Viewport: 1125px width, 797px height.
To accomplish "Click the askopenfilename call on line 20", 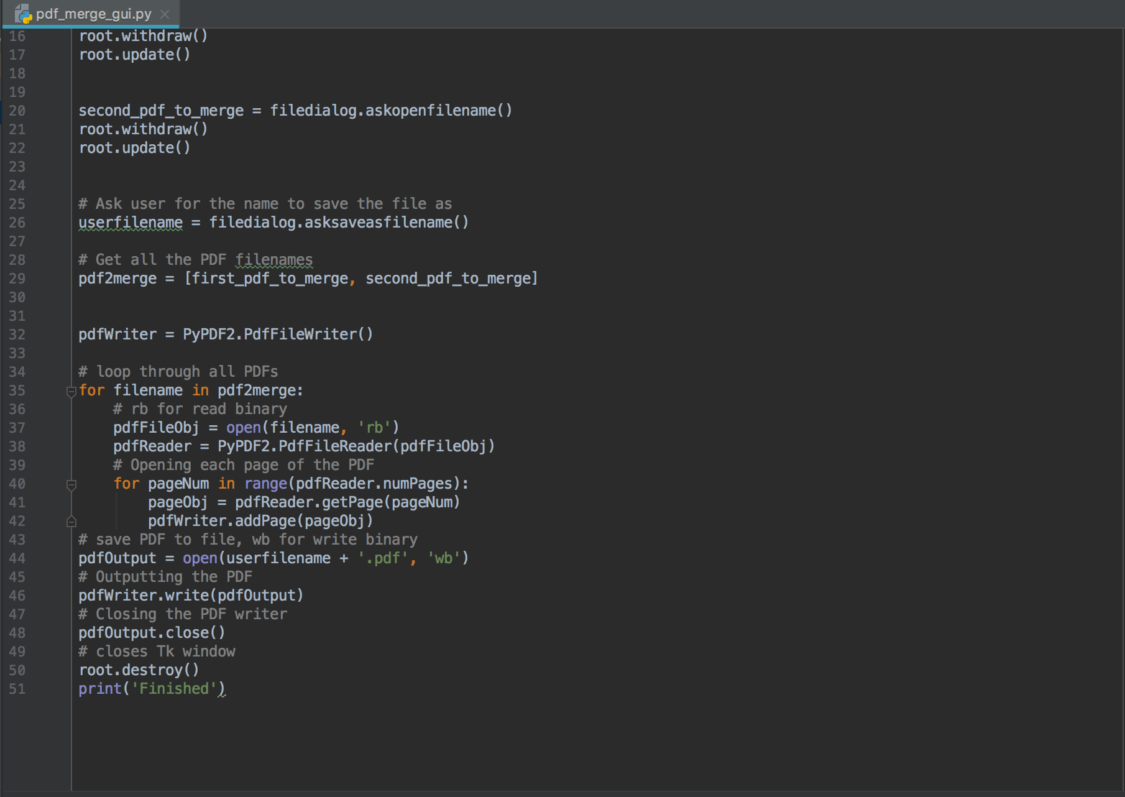I will pyautogui.click(x=430, y=111).
